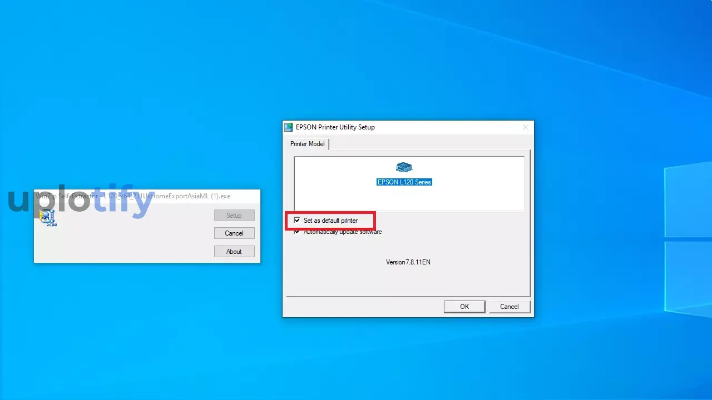Toggle Automatically update software checkbox

(297, 232)
